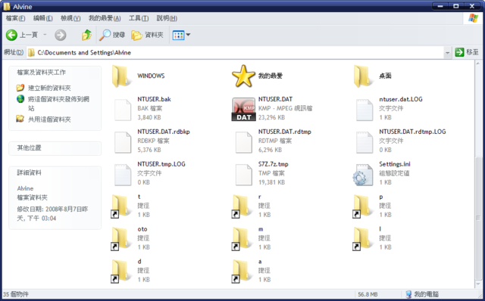Click the grey Forward arrow button

click(61, 35)
